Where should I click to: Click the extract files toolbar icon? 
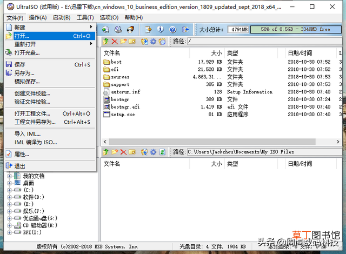click(x=148, y=29)
